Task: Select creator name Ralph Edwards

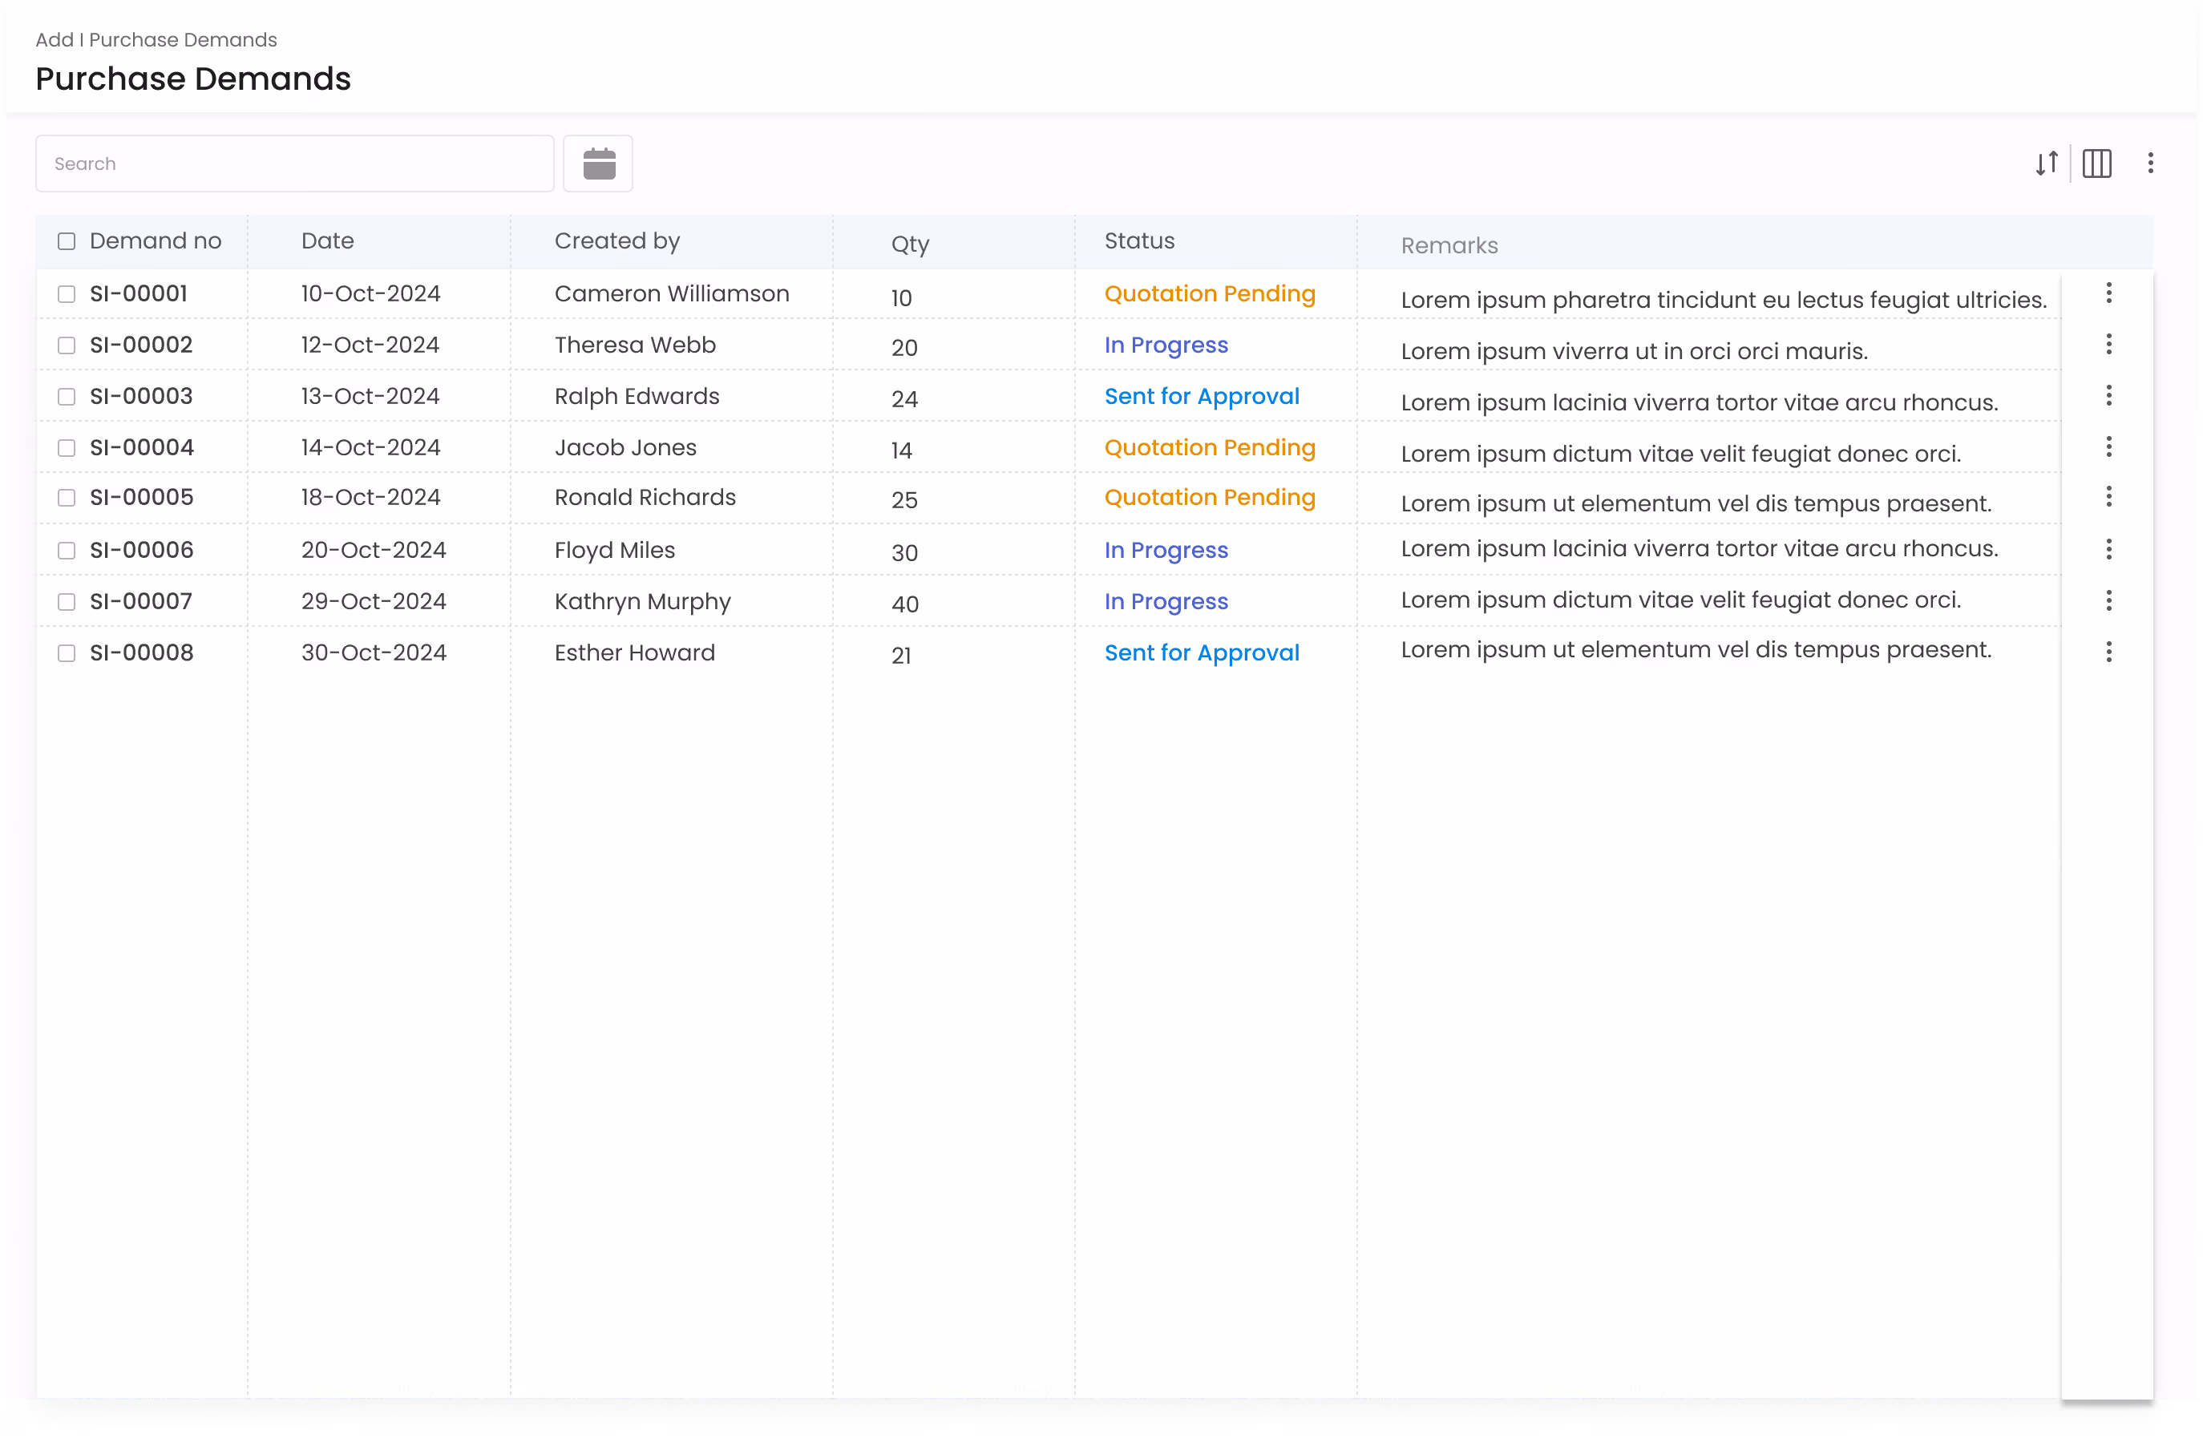Action: point(637,396)
